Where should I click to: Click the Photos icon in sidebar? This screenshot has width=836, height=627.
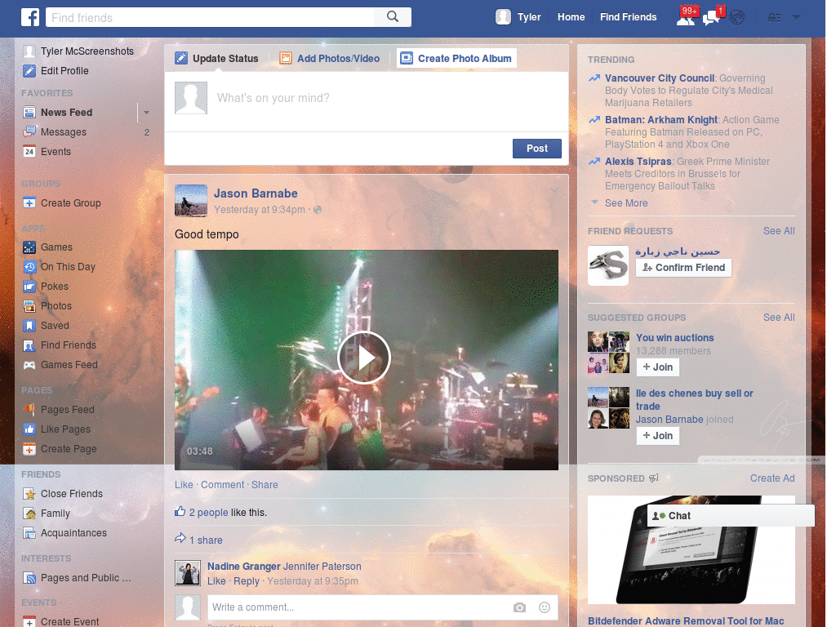point(29,306)
